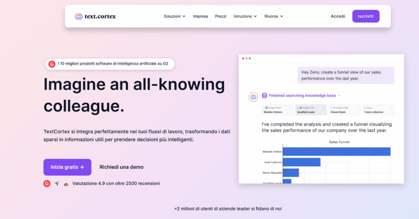Viewport: 419px width, 219px height.
Task: Click the red G2 rating icon under the buttons
Action: click(47, 183)
